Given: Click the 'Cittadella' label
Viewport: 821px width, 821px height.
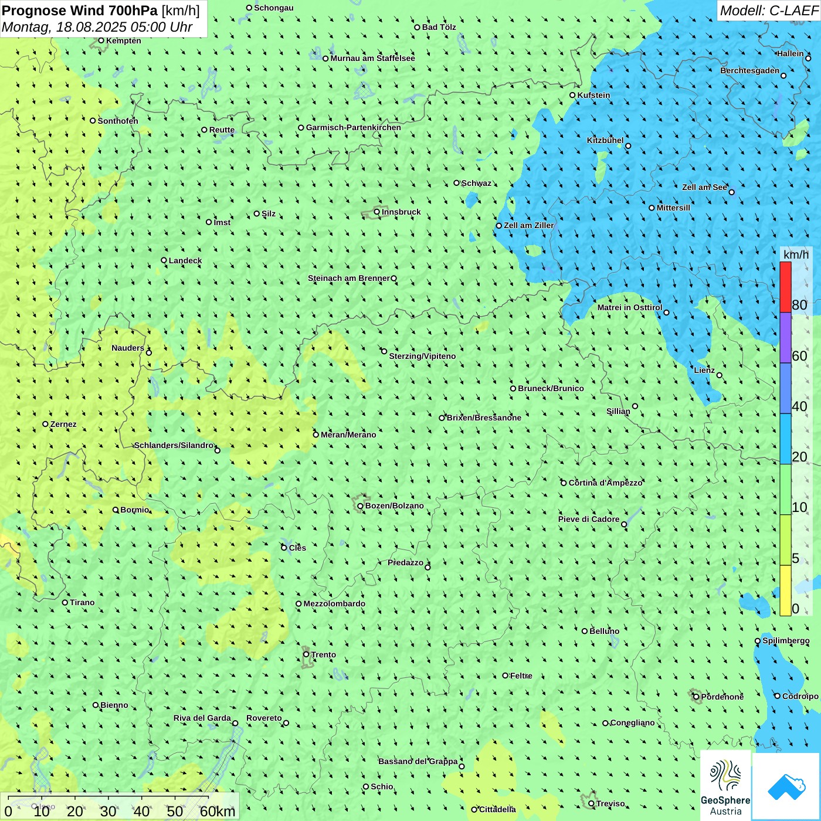Looking at the screenshot, I should pos(497,809).
